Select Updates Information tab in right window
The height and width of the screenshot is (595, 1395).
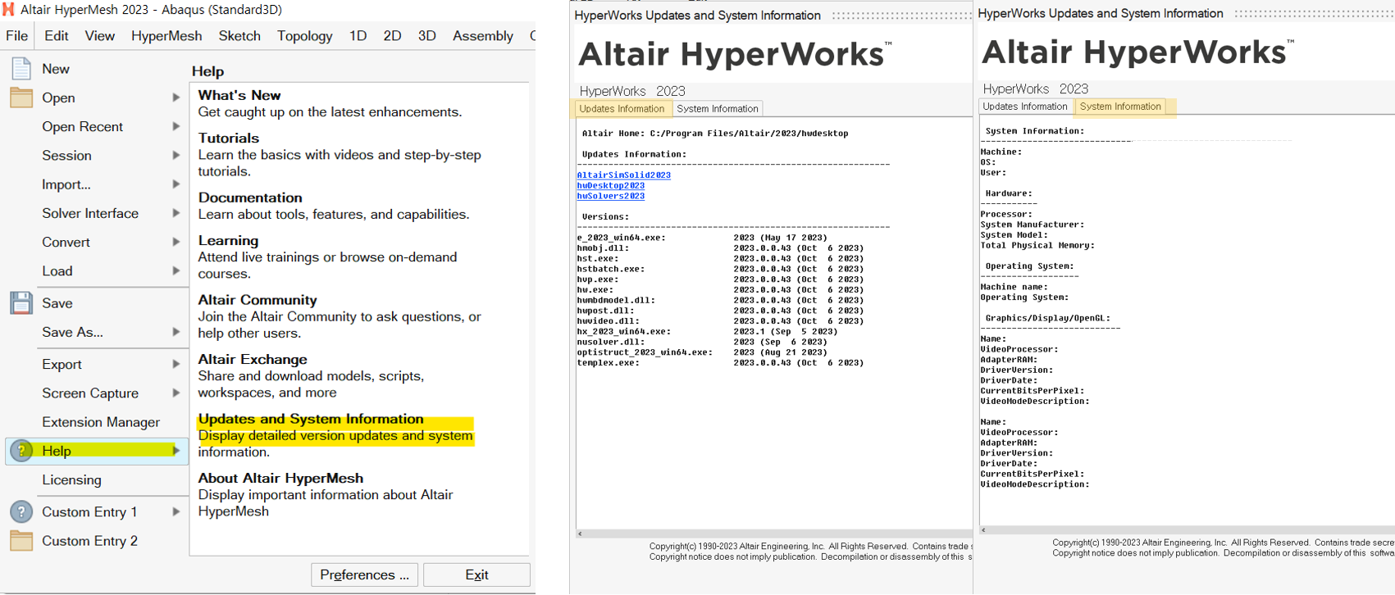click(1025, 107)
